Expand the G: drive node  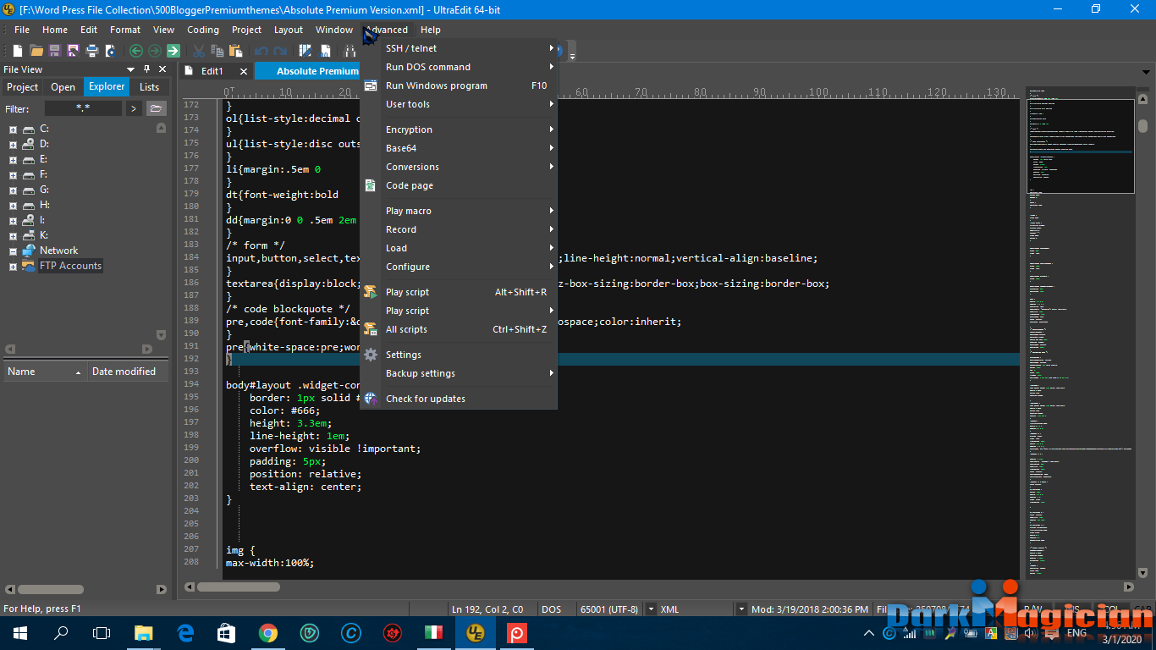click(13, 190)
